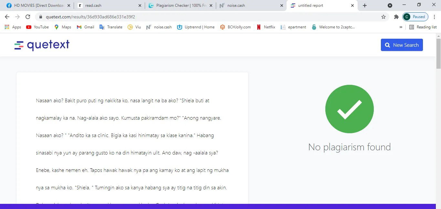Close the noise.cash tab
The height and width of the screenshot is (209, 441).
[282, 5]
